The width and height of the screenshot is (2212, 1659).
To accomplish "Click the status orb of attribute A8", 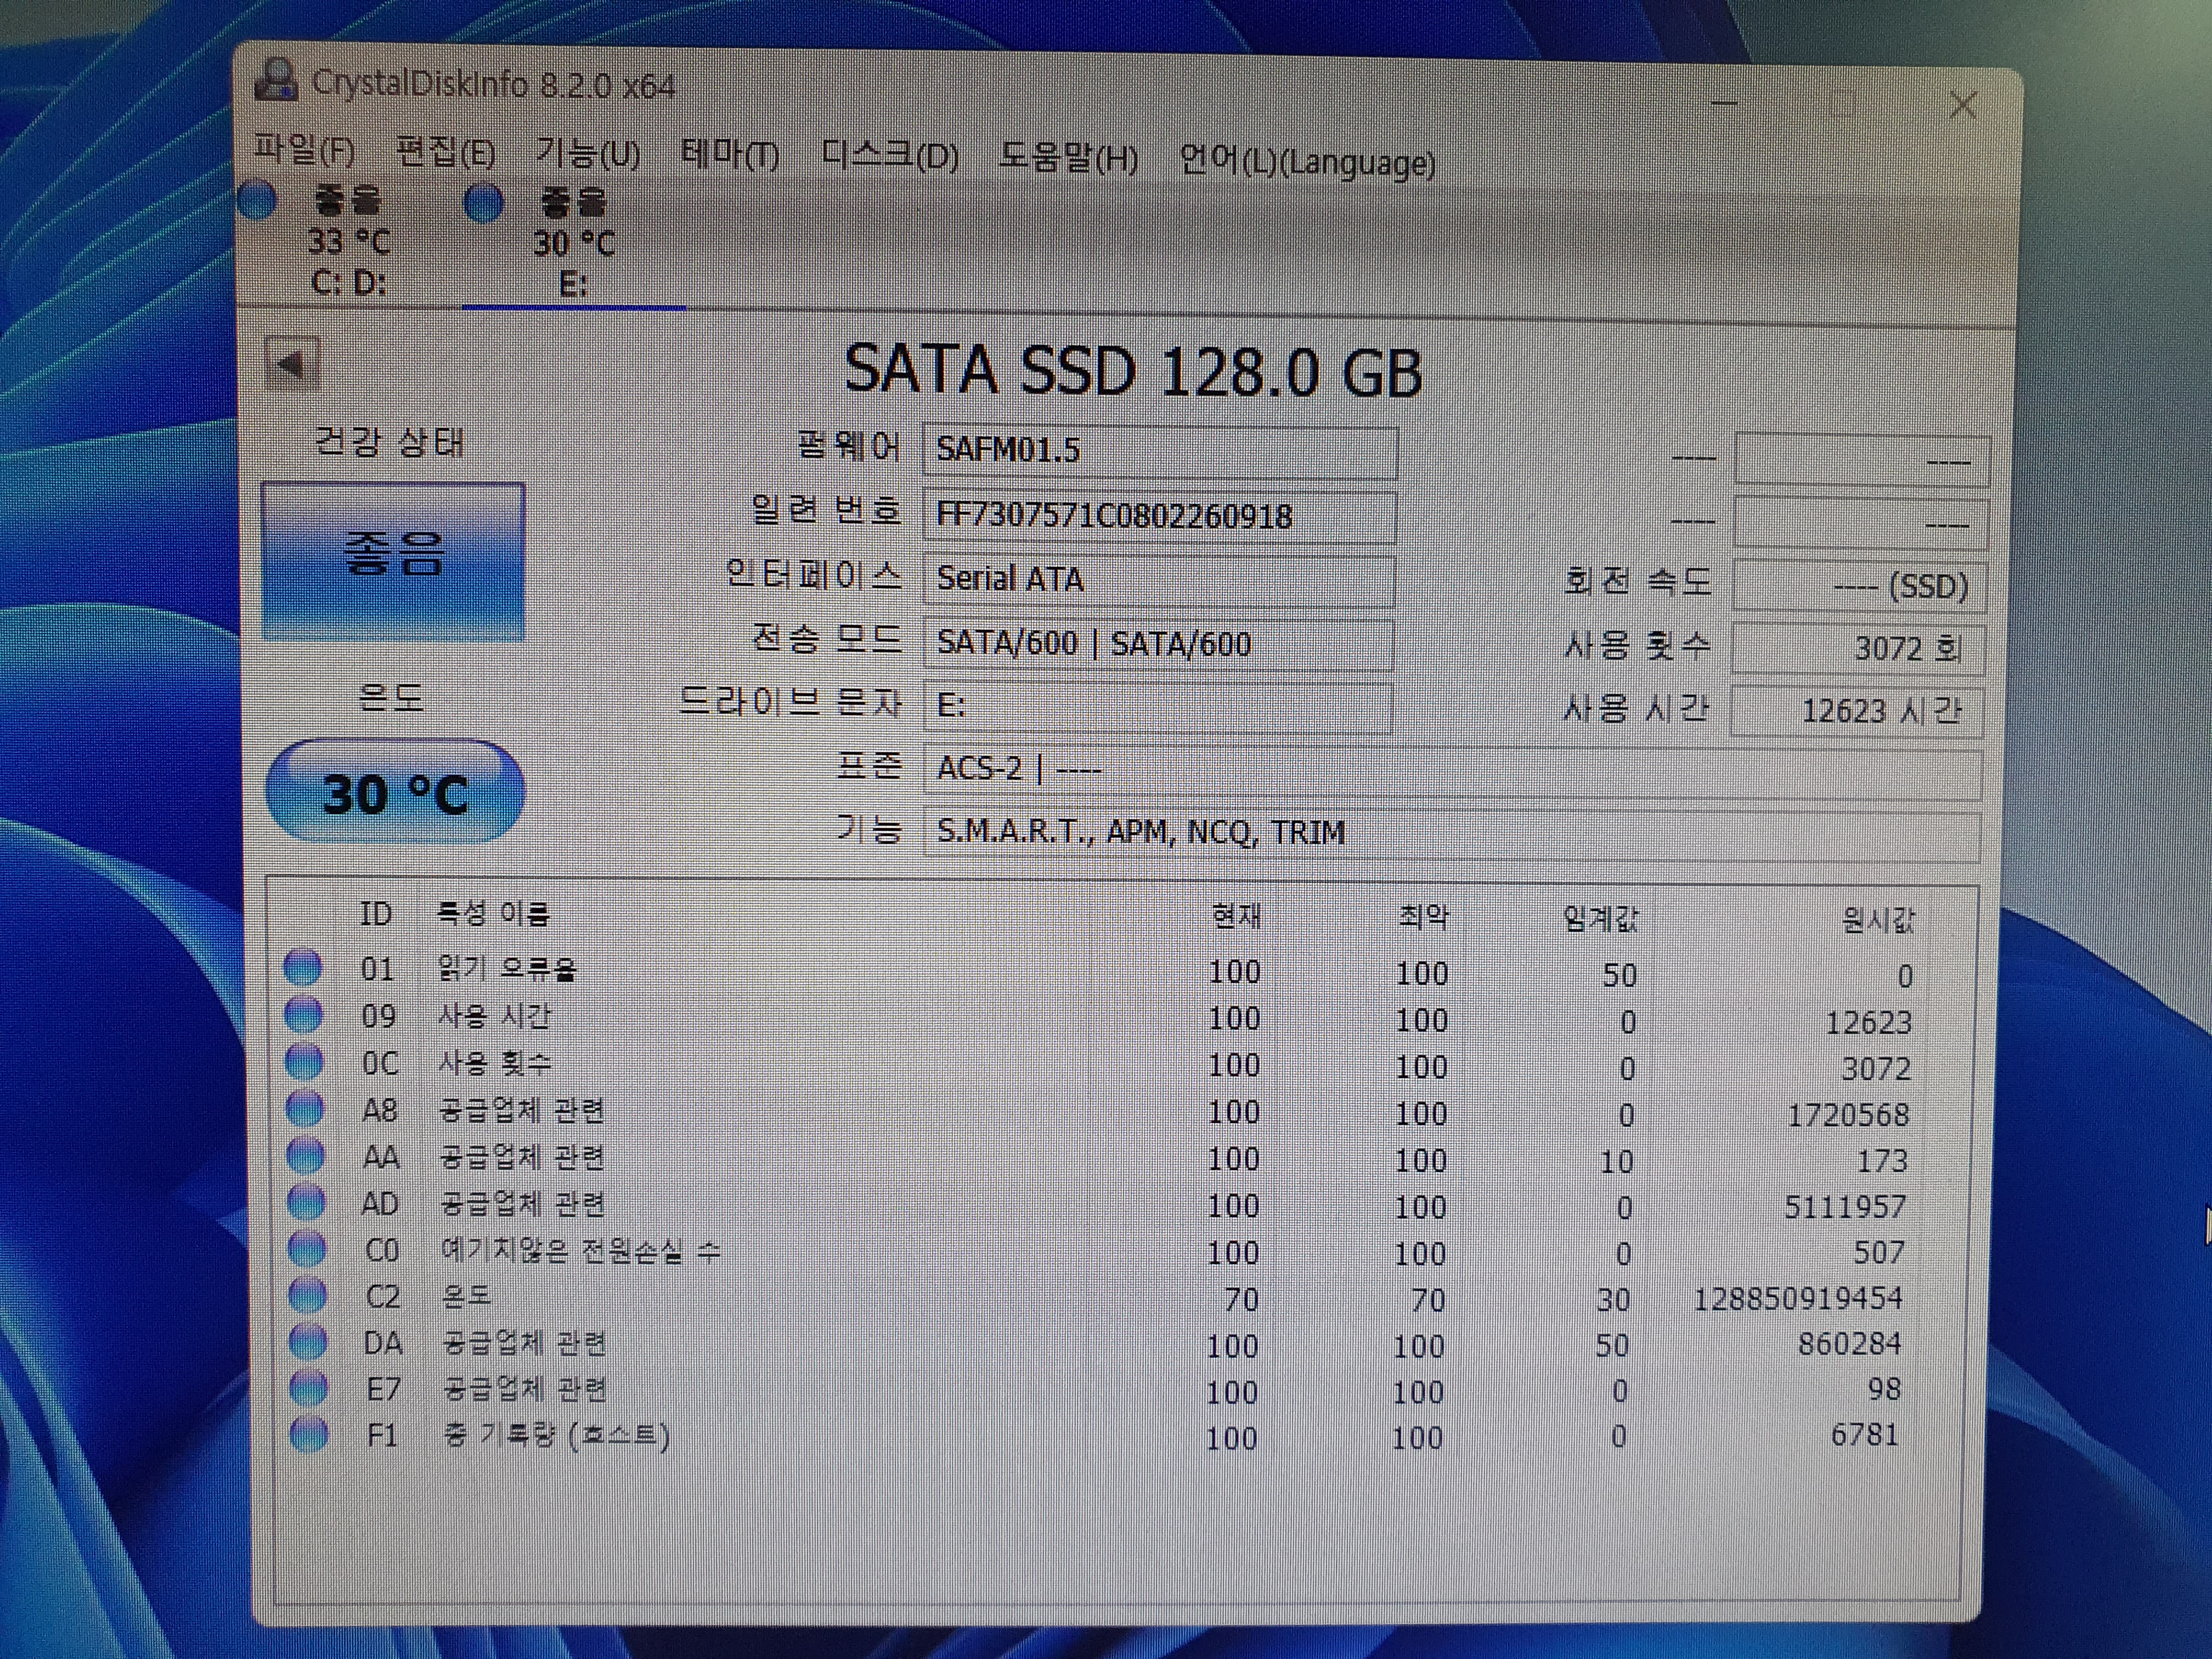I will click(x=305, y=1108).
